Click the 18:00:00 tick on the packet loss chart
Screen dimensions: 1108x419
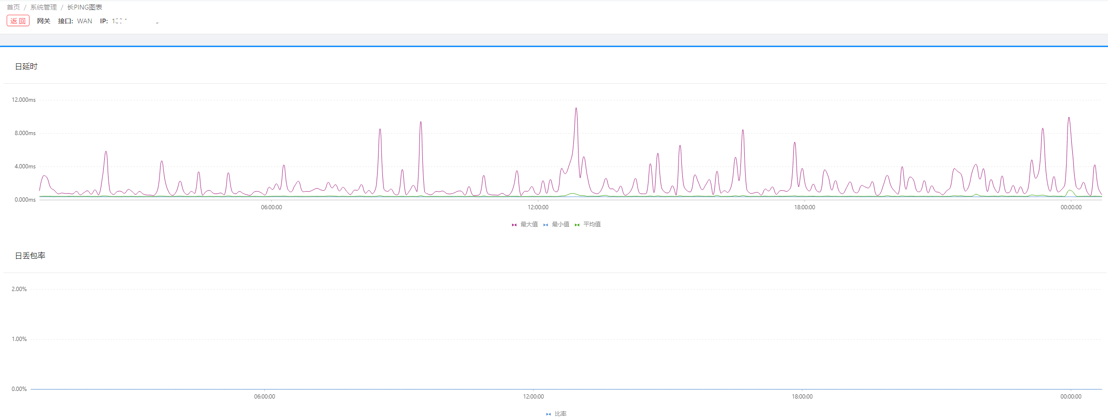[802, 397]
